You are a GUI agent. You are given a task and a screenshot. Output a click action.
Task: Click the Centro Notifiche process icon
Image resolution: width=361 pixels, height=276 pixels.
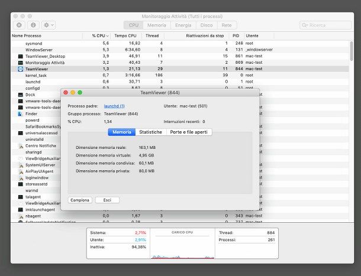pos(21,145)
